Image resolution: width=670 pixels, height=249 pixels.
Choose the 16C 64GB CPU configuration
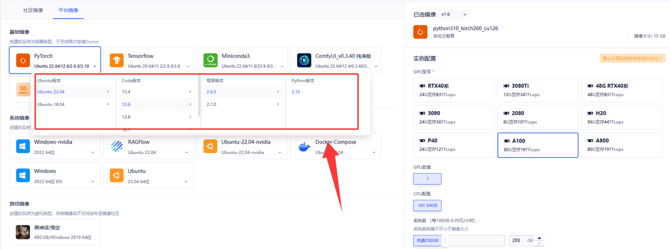coord(427,205)
